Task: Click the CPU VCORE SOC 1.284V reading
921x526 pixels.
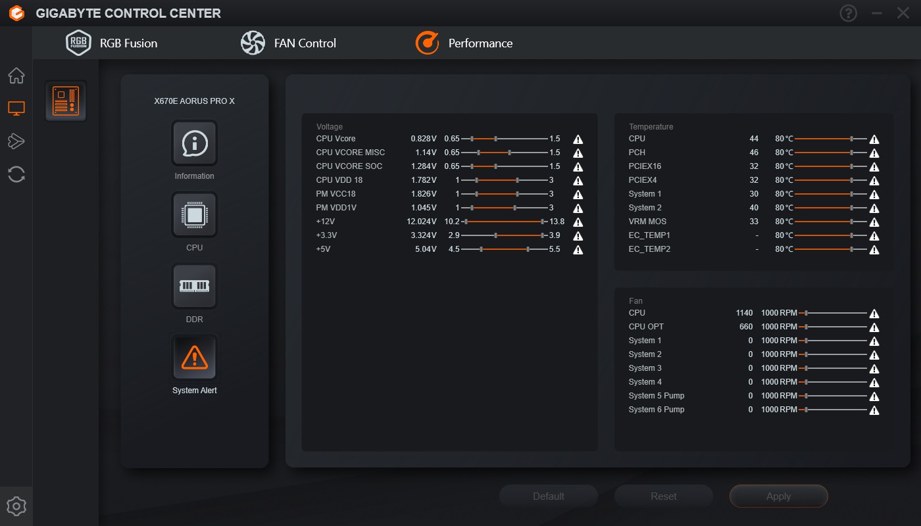Action: pyautogui.click(x=424, y=166)
